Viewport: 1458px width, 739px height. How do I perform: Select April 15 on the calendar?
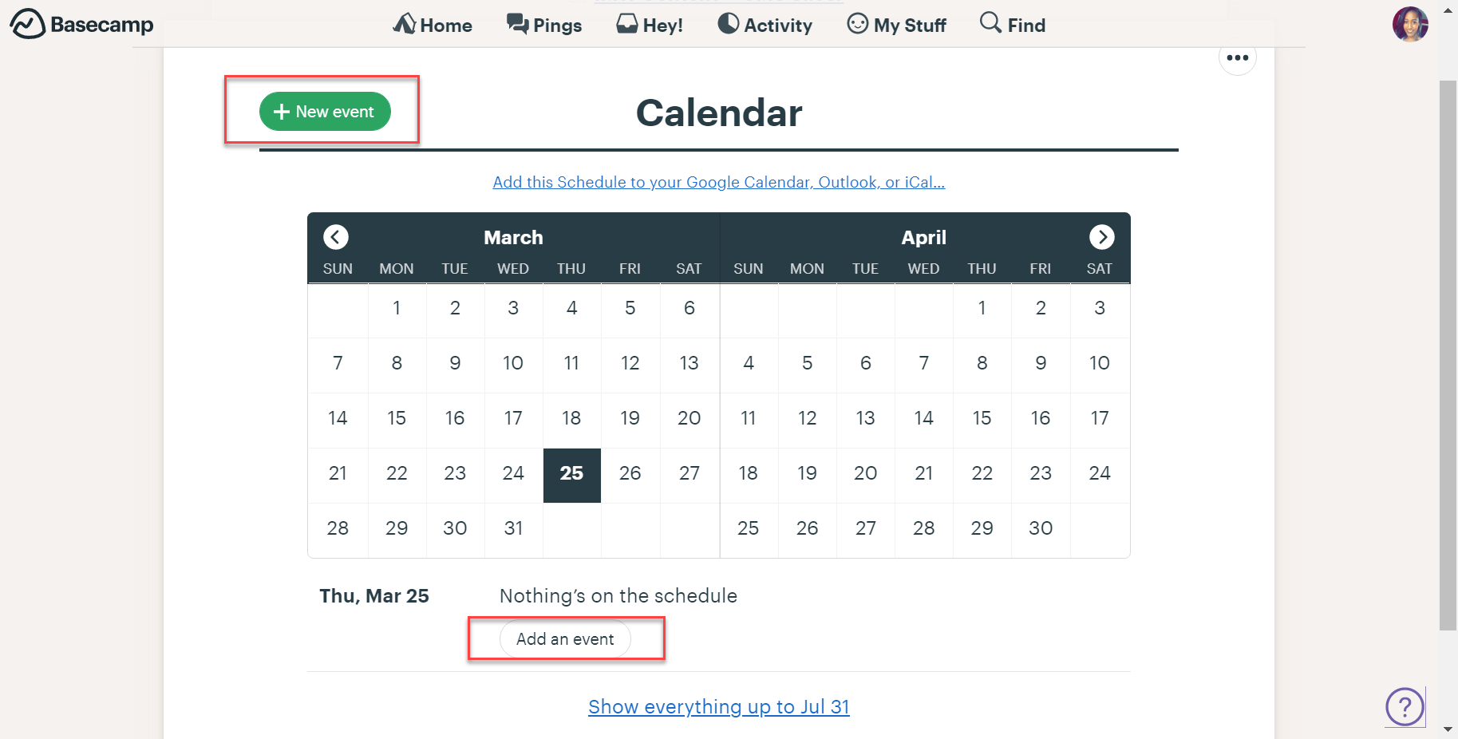(982, 418)
